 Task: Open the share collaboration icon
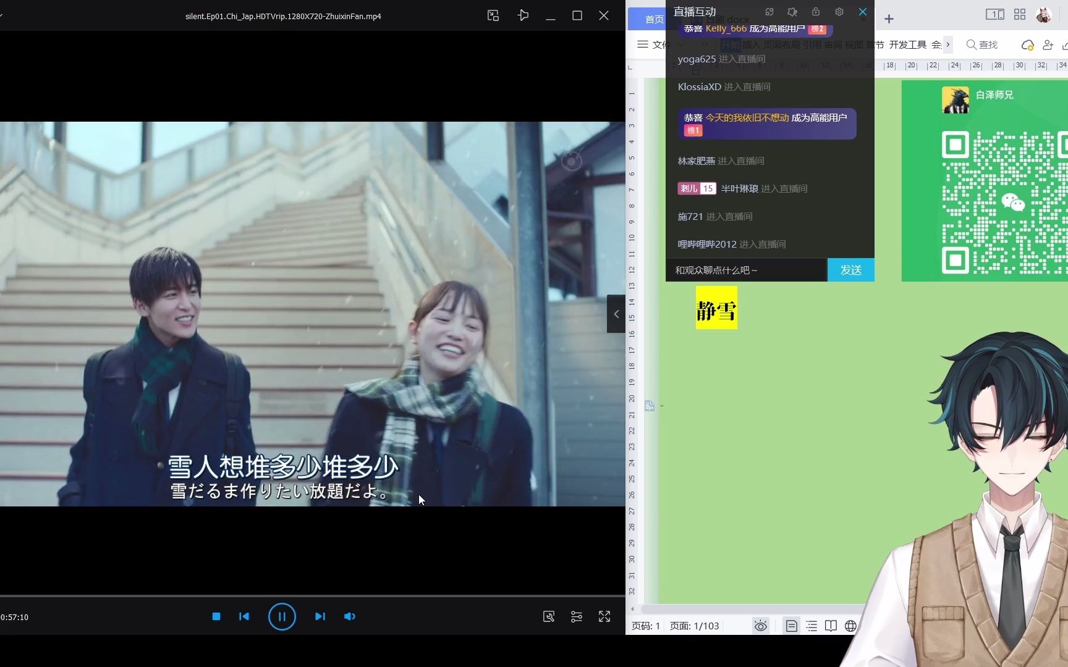(x=1048, y=45)
